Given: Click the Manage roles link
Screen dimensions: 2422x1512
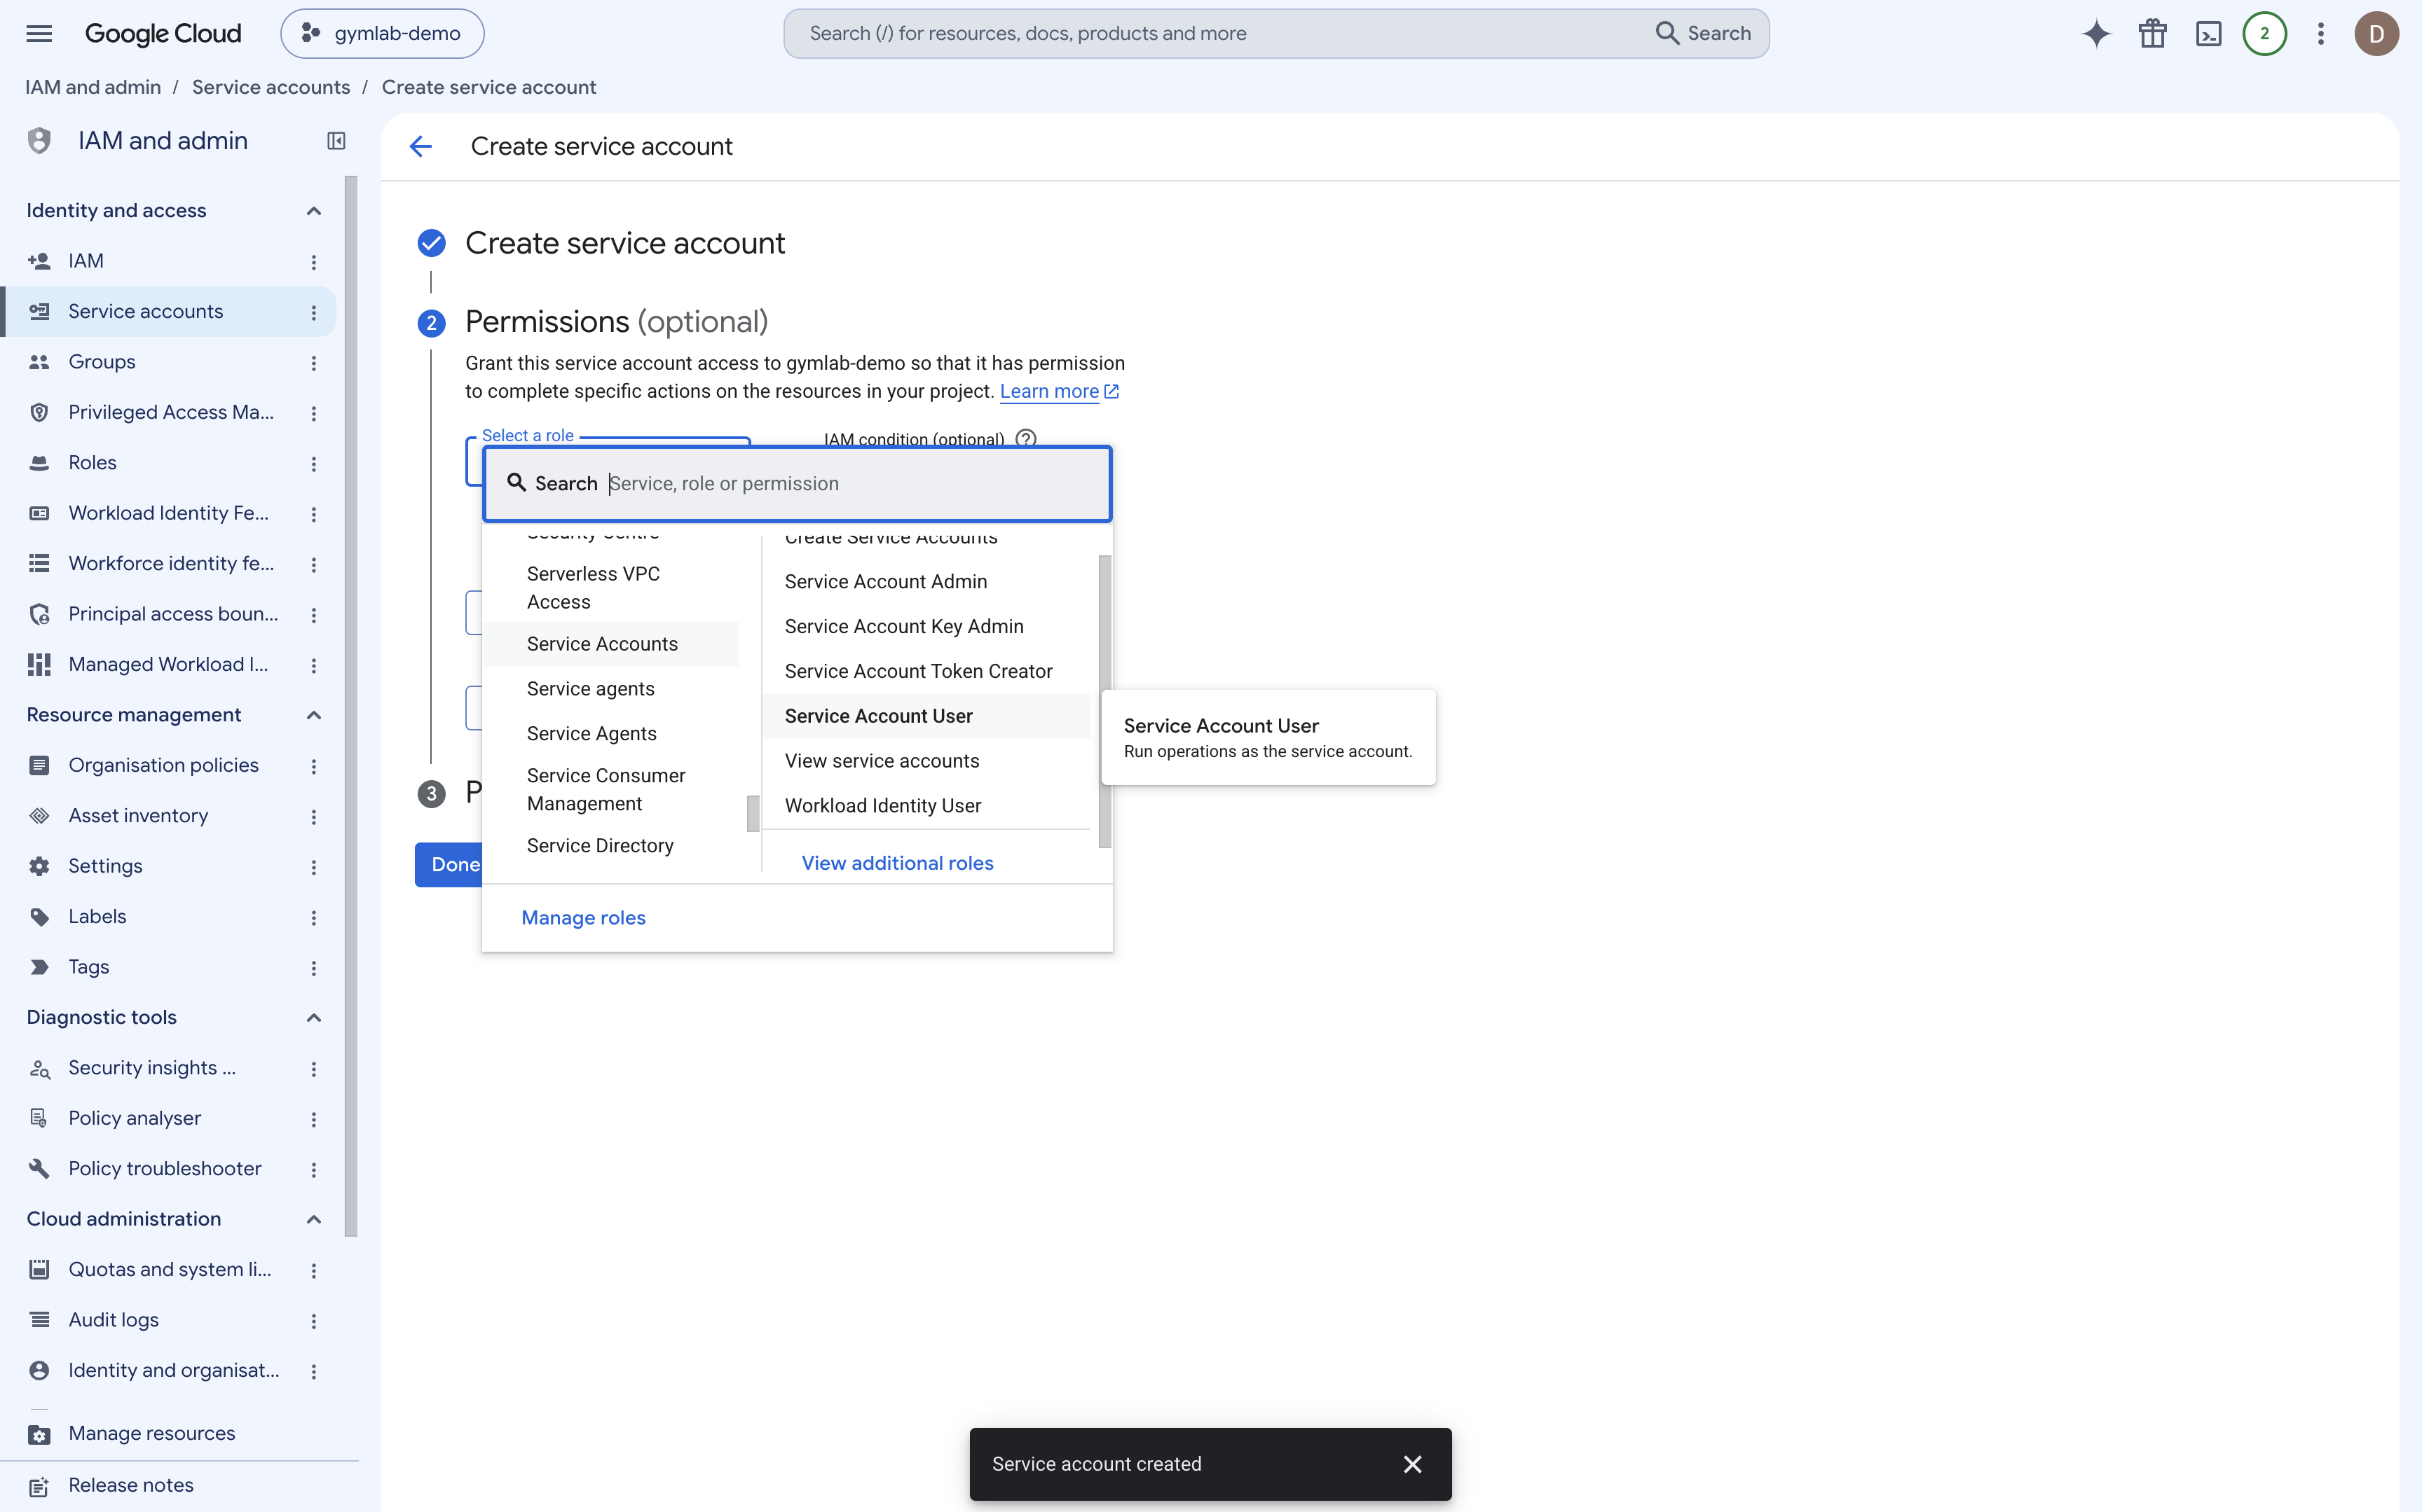Looking at the screenshot, I should tap(583, 917).
